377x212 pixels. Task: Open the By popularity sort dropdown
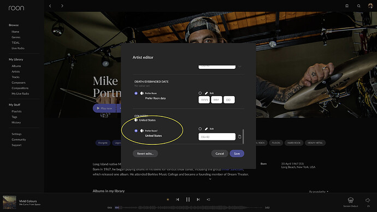(319, 192)
